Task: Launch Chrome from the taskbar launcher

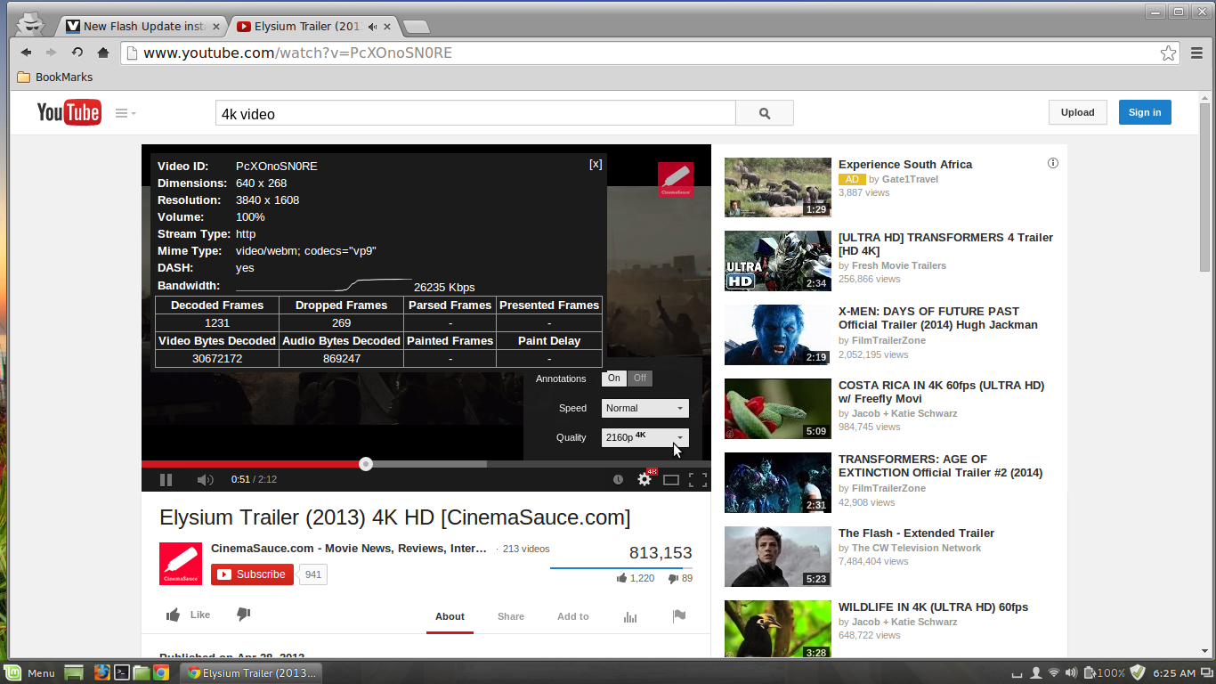Action: 161,672
